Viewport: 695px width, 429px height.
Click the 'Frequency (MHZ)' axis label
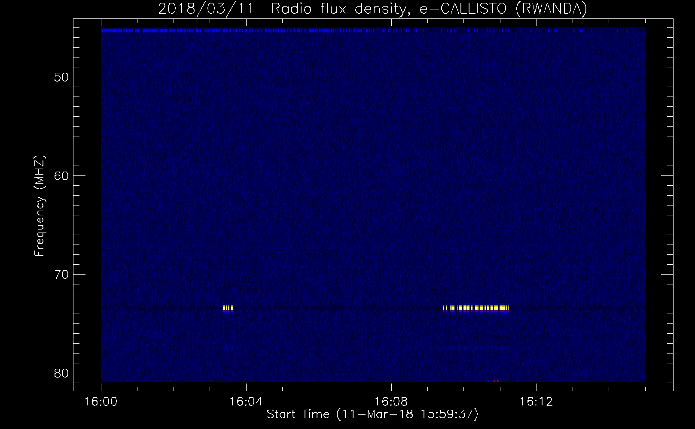[40, 206]
